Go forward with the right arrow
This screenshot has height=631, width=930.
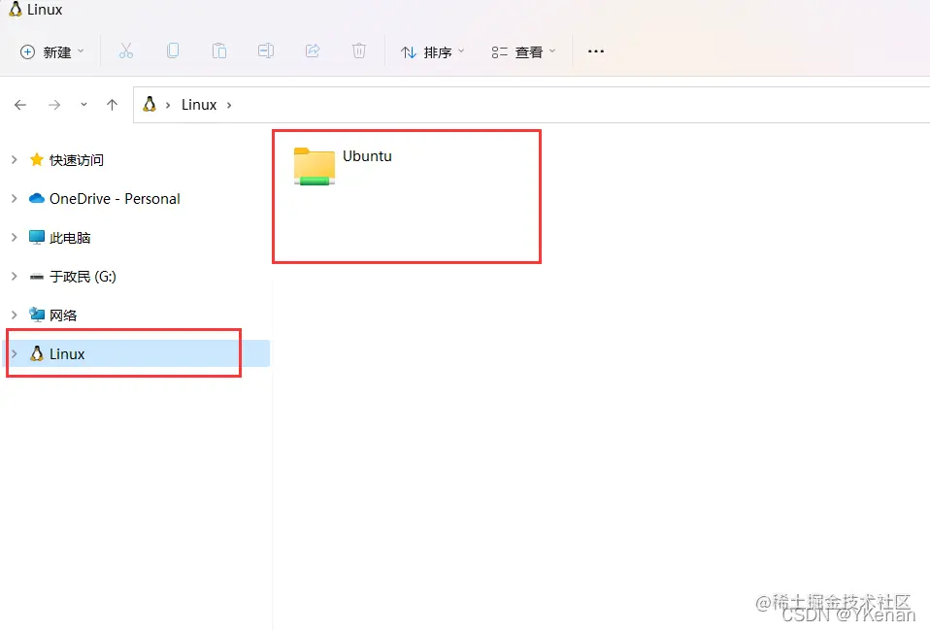click(54, 105)
